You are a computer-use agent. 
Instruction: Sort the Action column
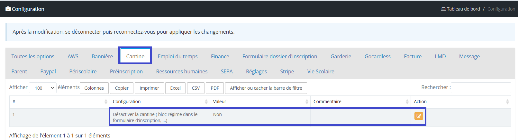[507, 102]
